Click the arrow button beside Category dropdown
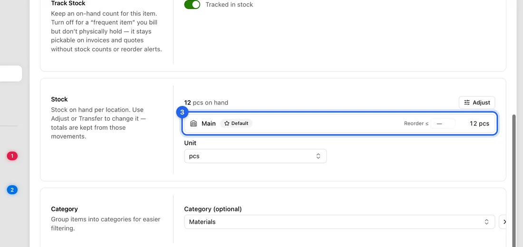 point(504,222)
